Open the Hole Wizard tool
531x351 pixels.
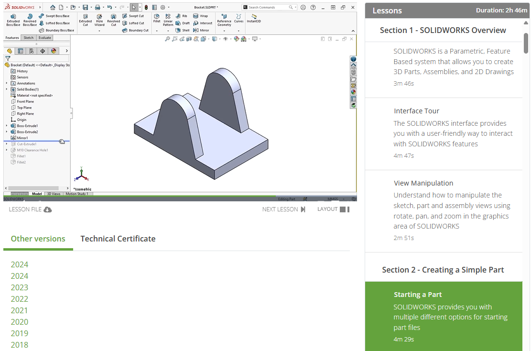(99, 19)
